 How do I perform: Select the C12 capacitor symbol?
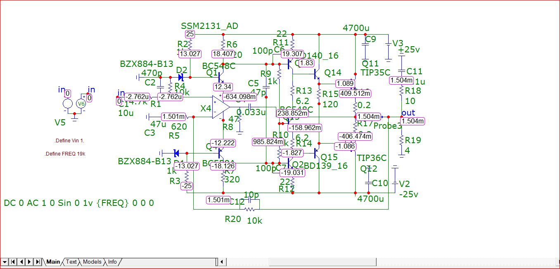click(249, 200)
